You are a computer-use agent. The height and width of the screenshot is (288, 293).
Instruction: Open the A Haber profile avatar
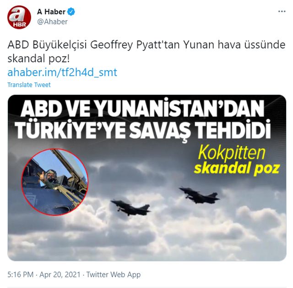(x=19, y=17)
